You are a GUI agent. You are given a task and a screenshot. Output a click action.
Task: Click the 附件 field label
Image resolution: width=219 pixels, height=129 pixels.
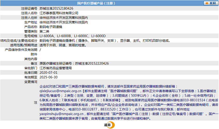34,54
